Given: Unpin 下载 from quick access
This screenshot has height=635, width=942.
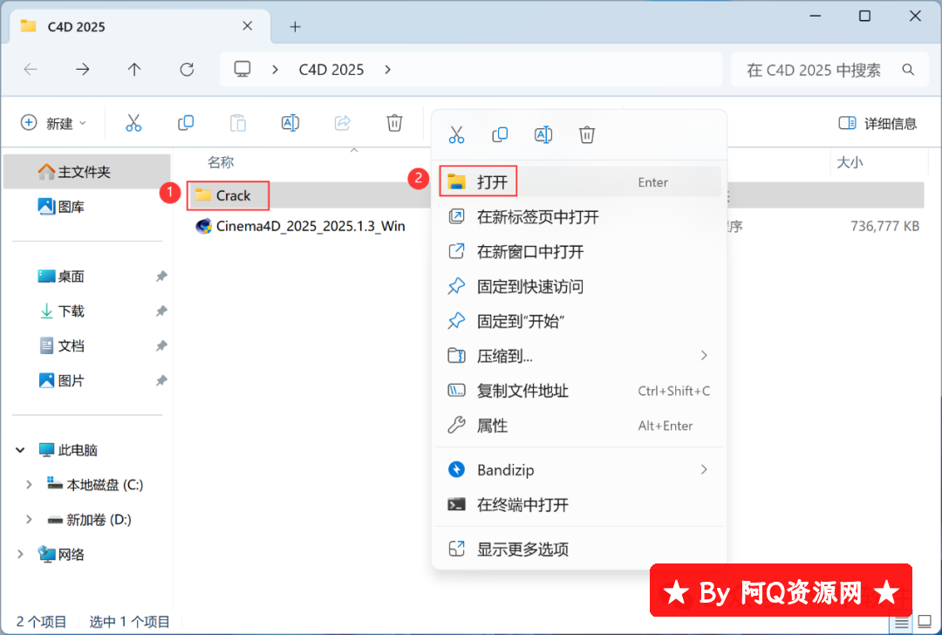Looking at the screenshot, I should (161, 311).
